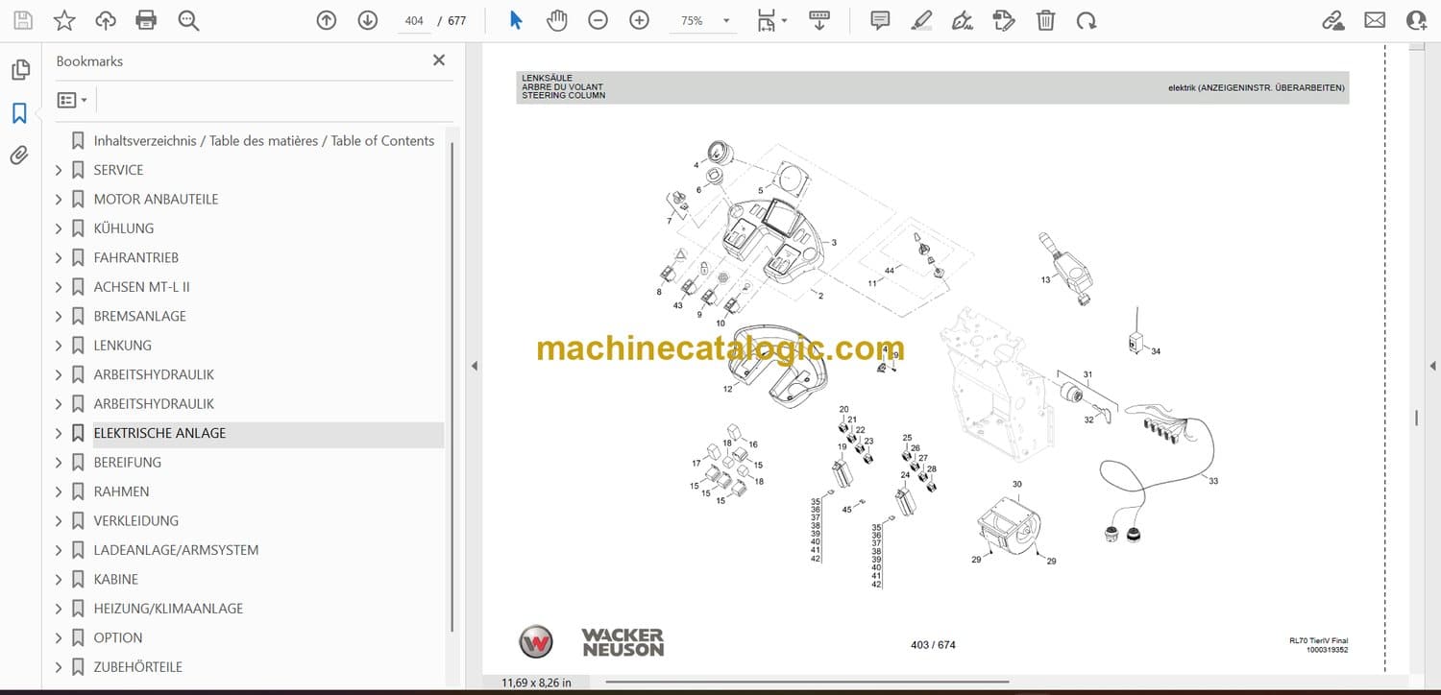Open the bookmark options dropdown menu
Viewport: 1441px width, 695px height.
coord(72,100)
